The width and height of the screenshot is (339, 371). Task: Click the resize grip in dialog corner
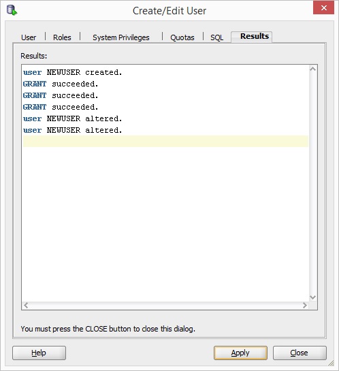coord(331,363)
